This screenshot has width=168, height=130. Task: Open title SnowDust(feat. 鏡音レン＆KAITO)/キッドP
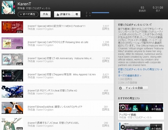coord(55,107)
